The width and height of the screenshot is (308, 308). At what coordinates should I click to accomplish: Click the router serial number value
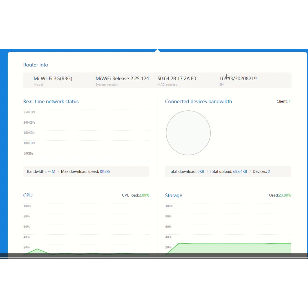pyautogui.click(x=238, y=79)
